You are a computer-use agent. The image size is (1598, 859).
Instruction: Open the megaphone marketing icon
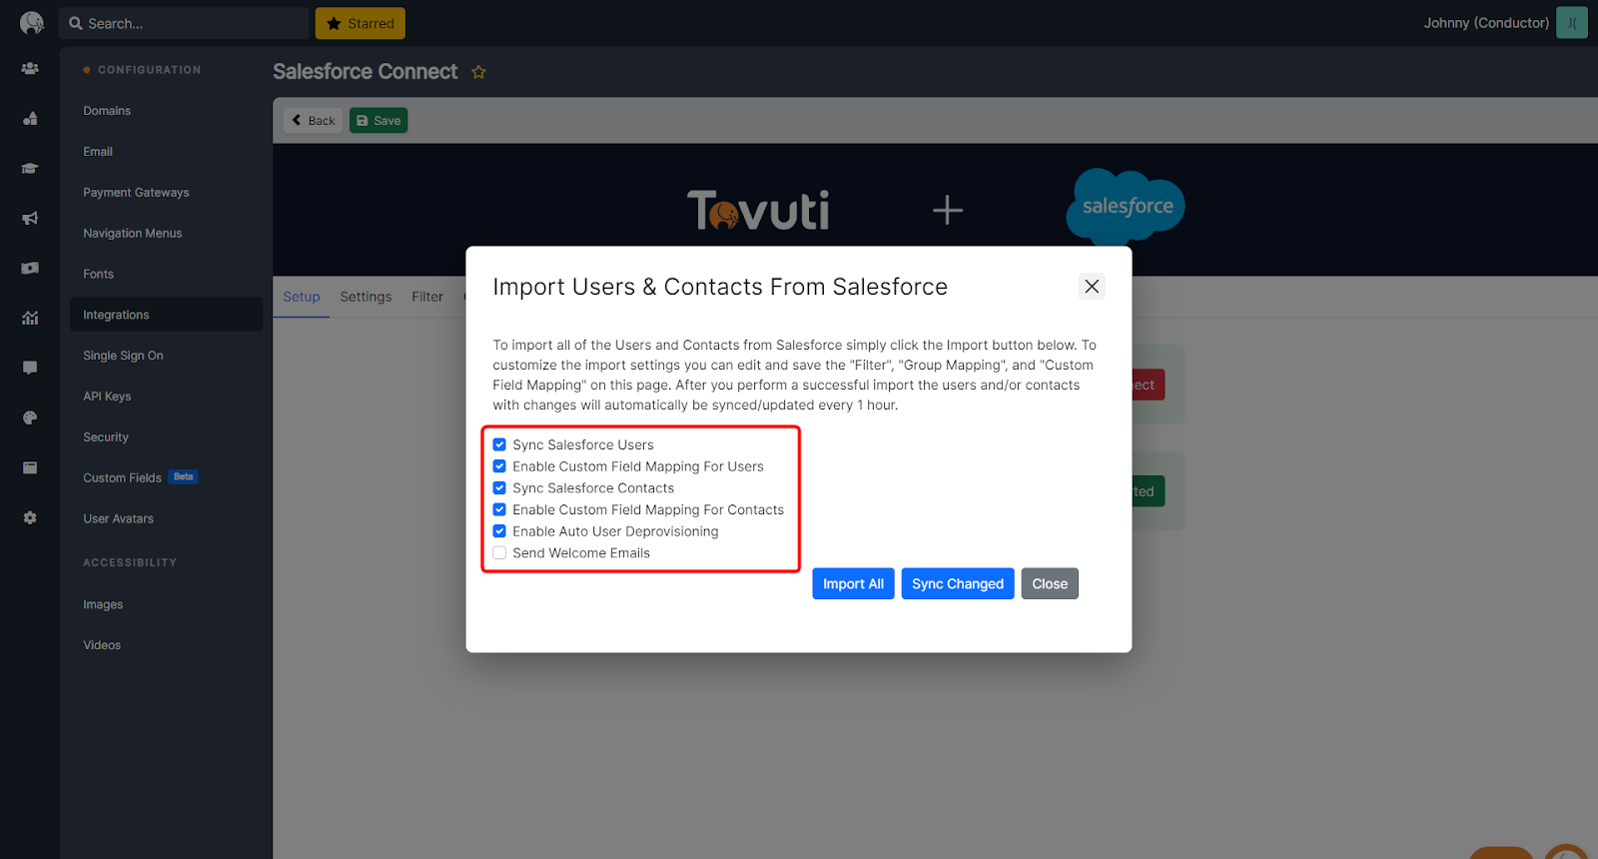30,219
